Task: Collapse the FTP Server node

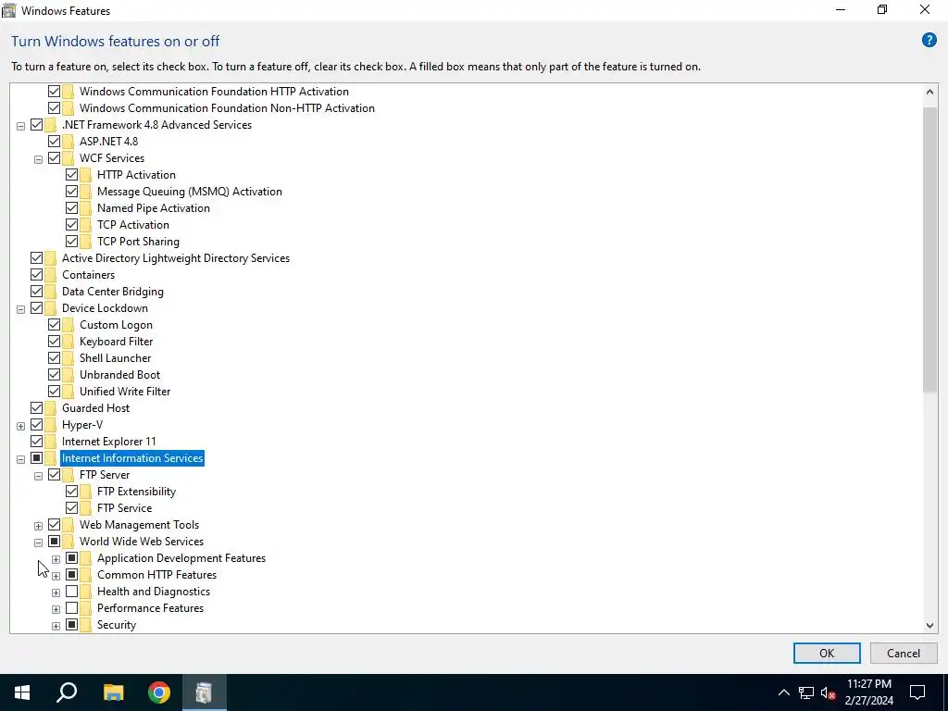Action: pyautogui.click(x=38, y=476)
